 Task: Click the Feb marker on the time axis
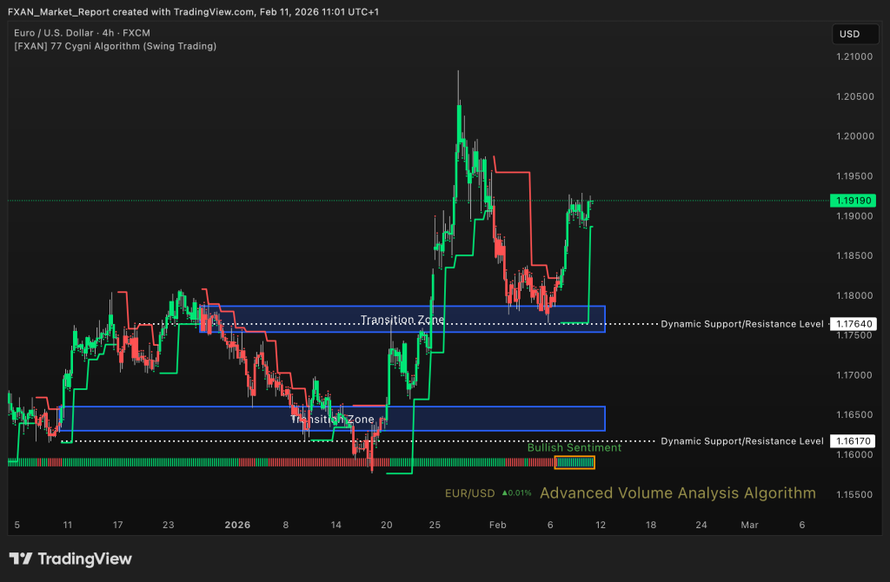point(496,525)
